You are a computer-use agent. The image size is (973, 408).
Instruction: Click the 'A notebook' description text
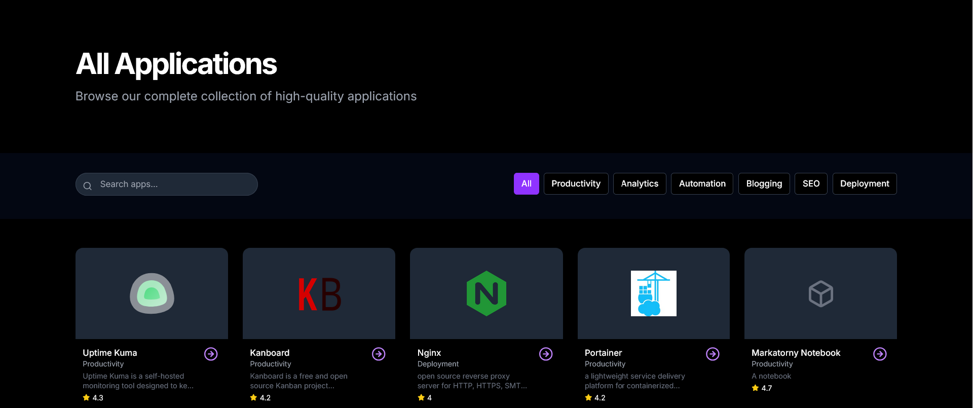click(771, 376)
